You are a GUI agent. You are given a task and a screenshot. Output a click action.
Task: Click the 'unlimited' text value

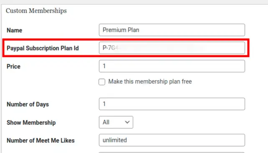coord(115,140)
